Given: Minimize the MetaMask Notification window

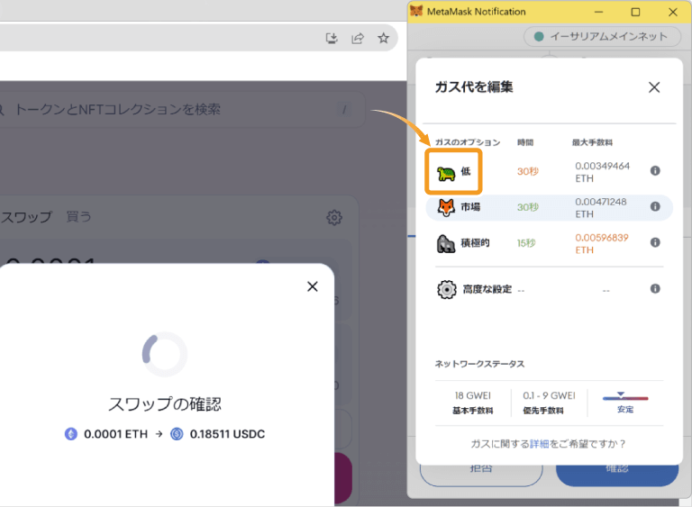Looking at the screenshot, I should 598,12.
